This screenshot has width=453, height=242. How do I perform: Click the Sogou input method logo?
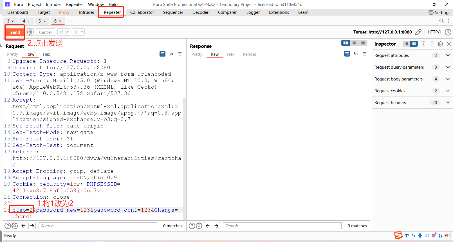[398, 235]
